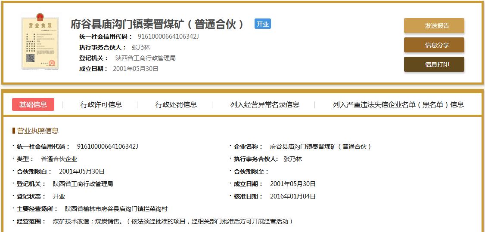Select the 基础信息 tab

click(x=33, y=104)
